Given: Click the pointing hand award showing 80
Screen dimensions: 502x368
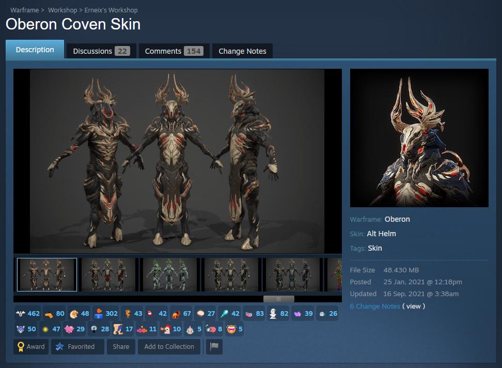Looking at the screenshot, I should tap(54, 313).
